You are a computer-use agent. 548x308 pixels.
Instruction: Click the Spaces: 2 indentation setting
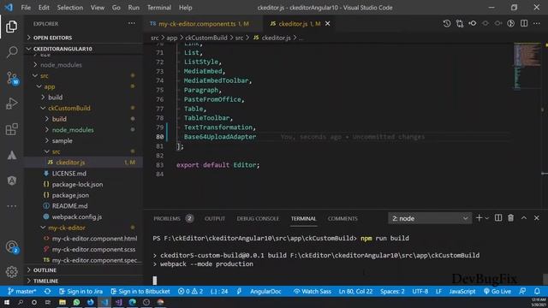tap(392, 291)
